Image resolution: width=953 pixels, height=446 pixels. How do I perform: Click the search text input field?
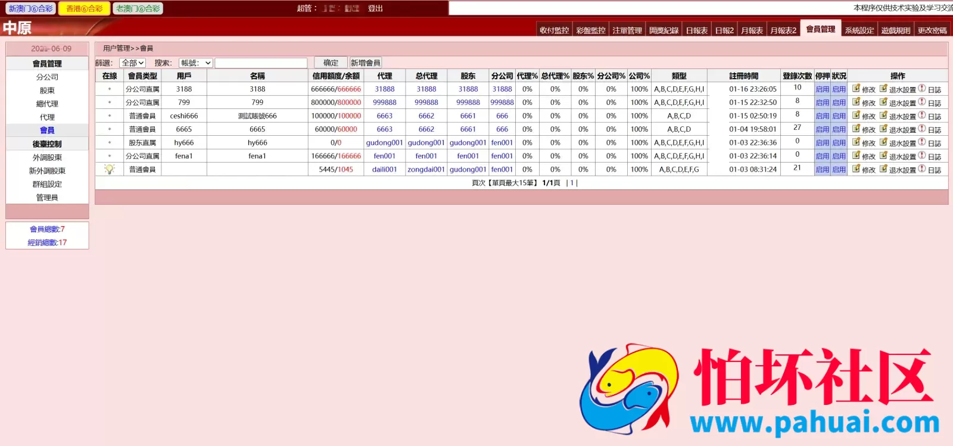coord(261,63)
